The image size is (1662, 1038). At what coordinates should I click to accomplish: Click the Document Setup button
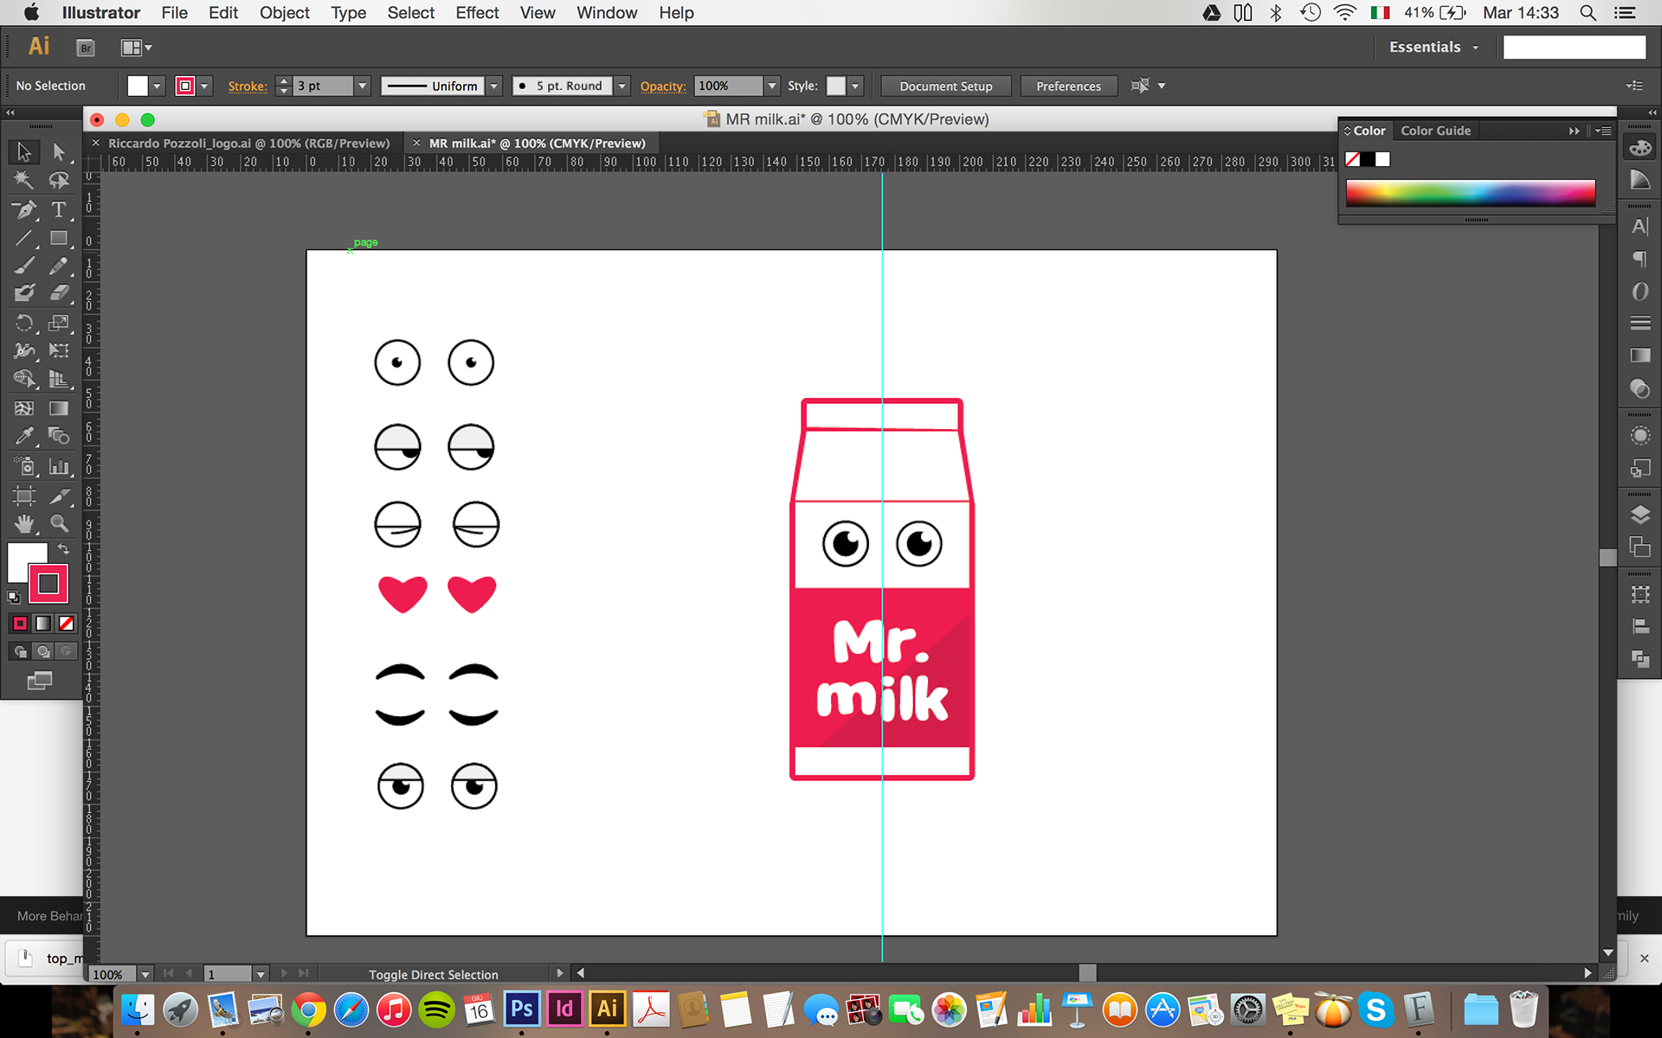(x=945, y=86)
